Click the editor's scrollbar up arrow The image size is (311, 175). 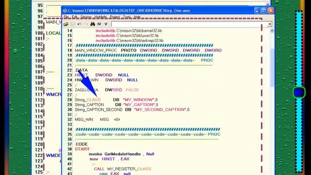point(272,31)
